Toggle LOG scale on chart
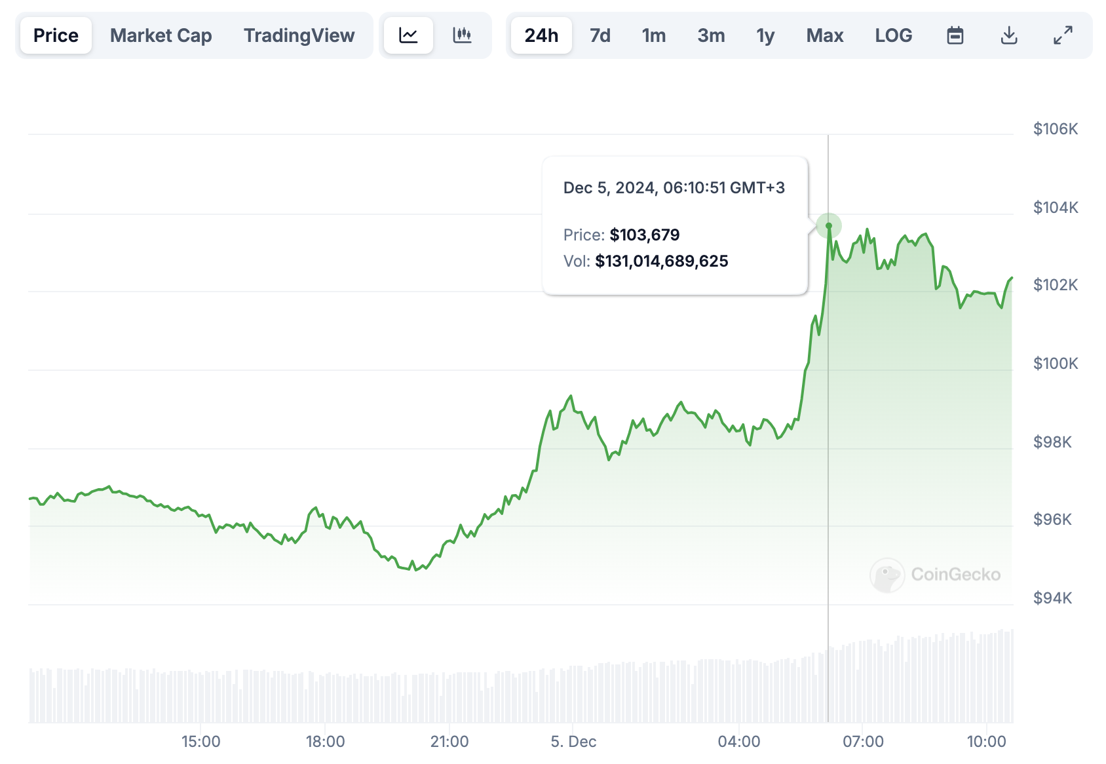1106x764 pixels. 893,35
